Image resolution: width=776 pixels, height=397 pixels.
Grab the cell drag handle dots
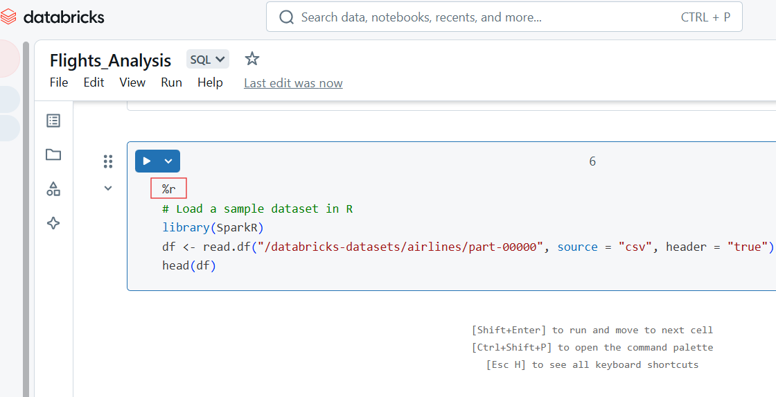(x=108, y=161)
